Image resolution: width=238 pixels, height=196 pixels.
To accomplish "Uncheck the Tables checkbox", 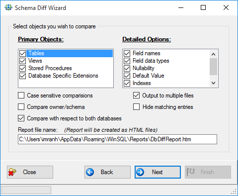I will coord(22,53).
